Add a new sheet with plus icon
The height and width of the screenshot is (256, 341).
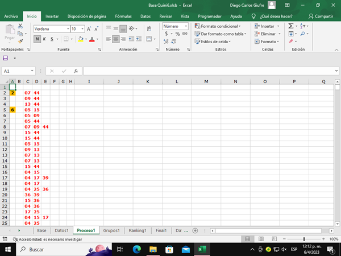[195, 230]
